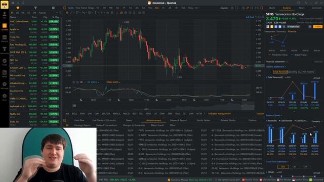
Task: Select the Summary sub-tab
Action: tap(281, 31)
